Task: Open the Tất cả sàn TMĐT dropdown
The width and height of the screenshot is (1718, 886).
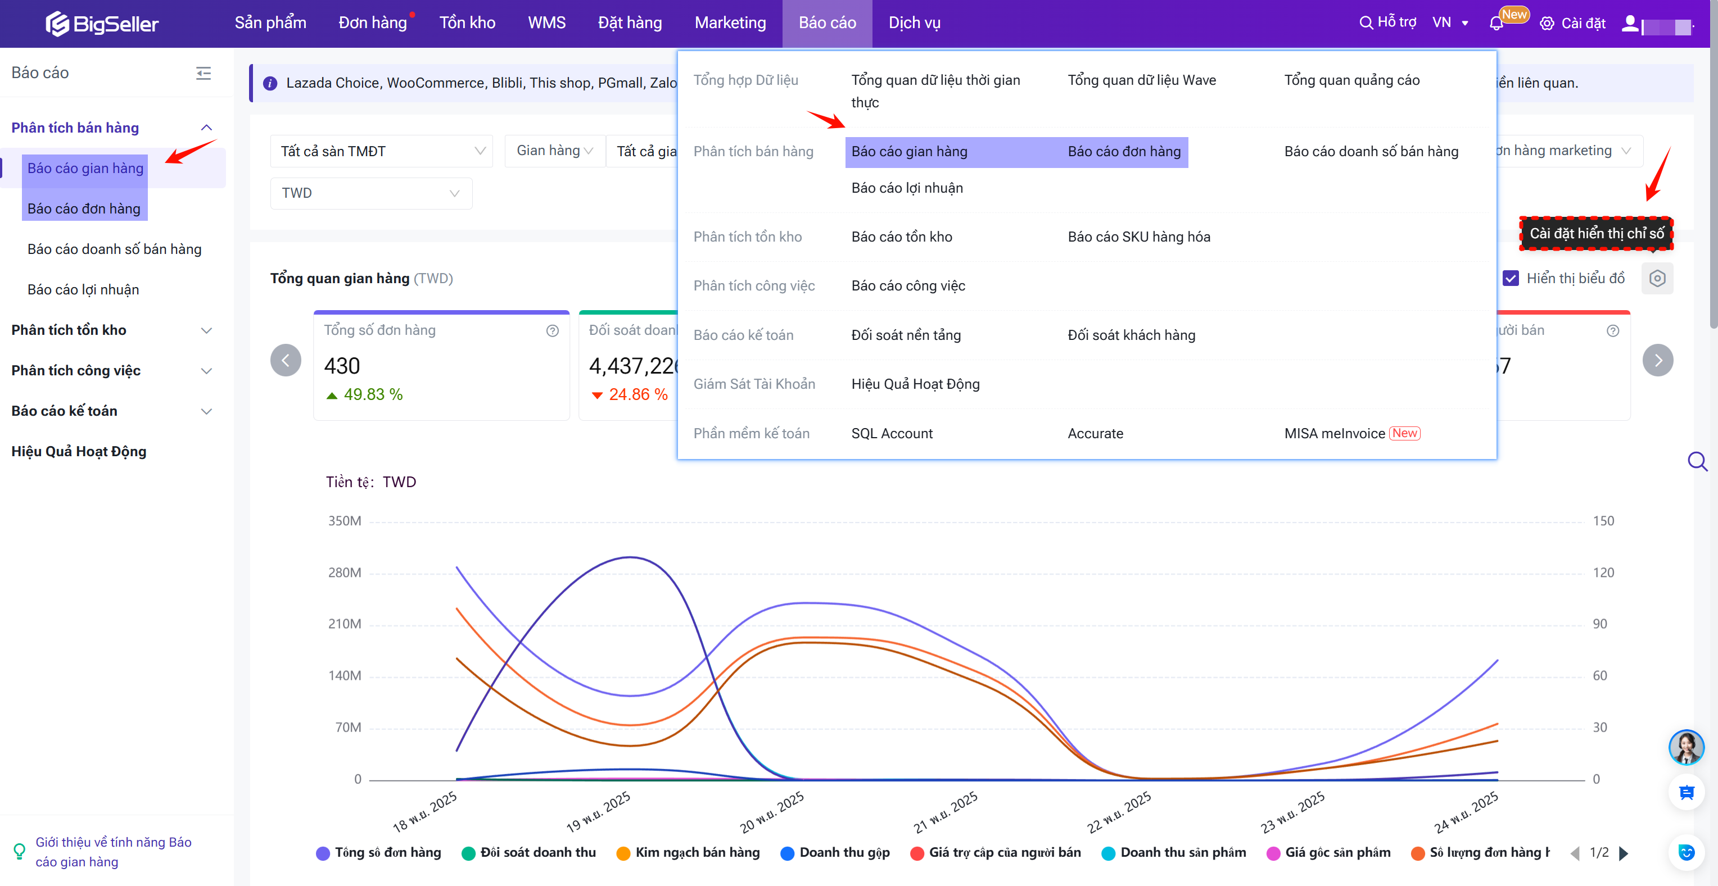Action: pos(382,151)
